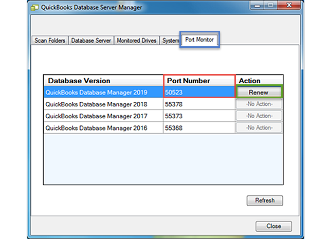Select the System tab
329x239 pixels.
pyautogui.click(x=170, y=40)
